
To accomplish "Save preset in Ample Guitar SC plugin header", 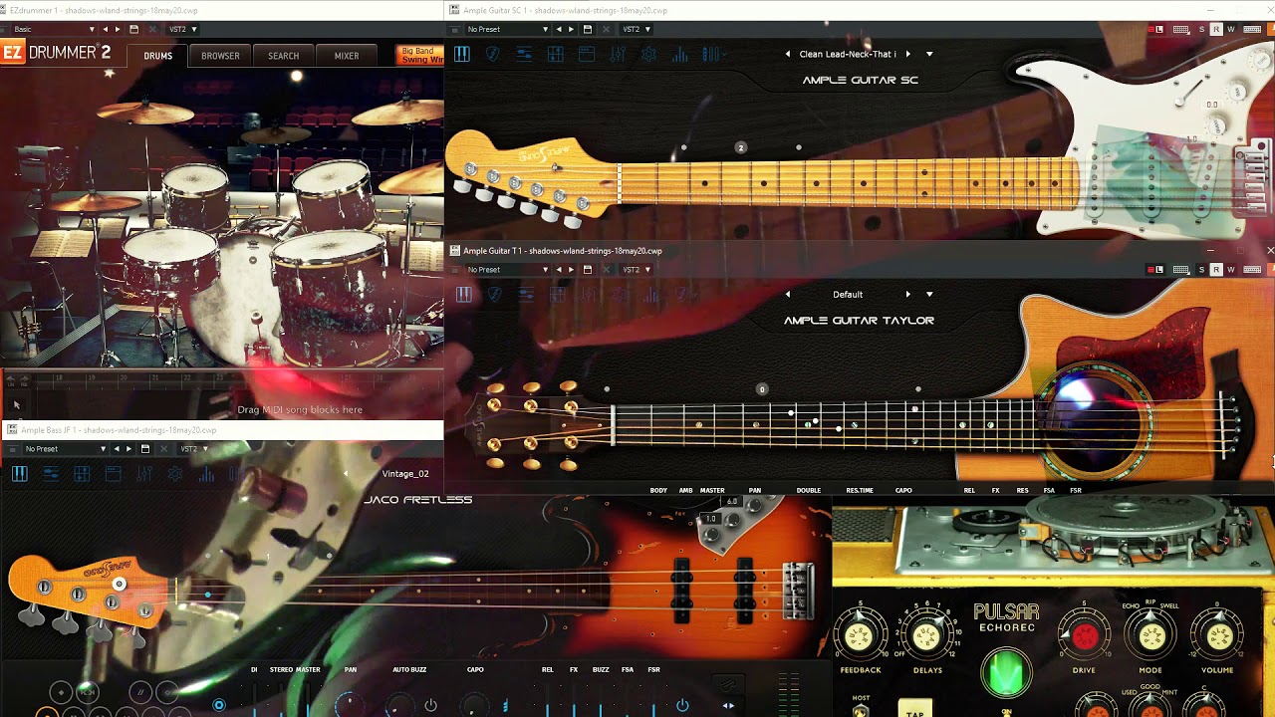I will (x=587, y=30).
